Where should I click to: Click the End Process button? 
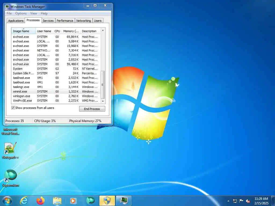pyautogui.click(x=92, y=109)
